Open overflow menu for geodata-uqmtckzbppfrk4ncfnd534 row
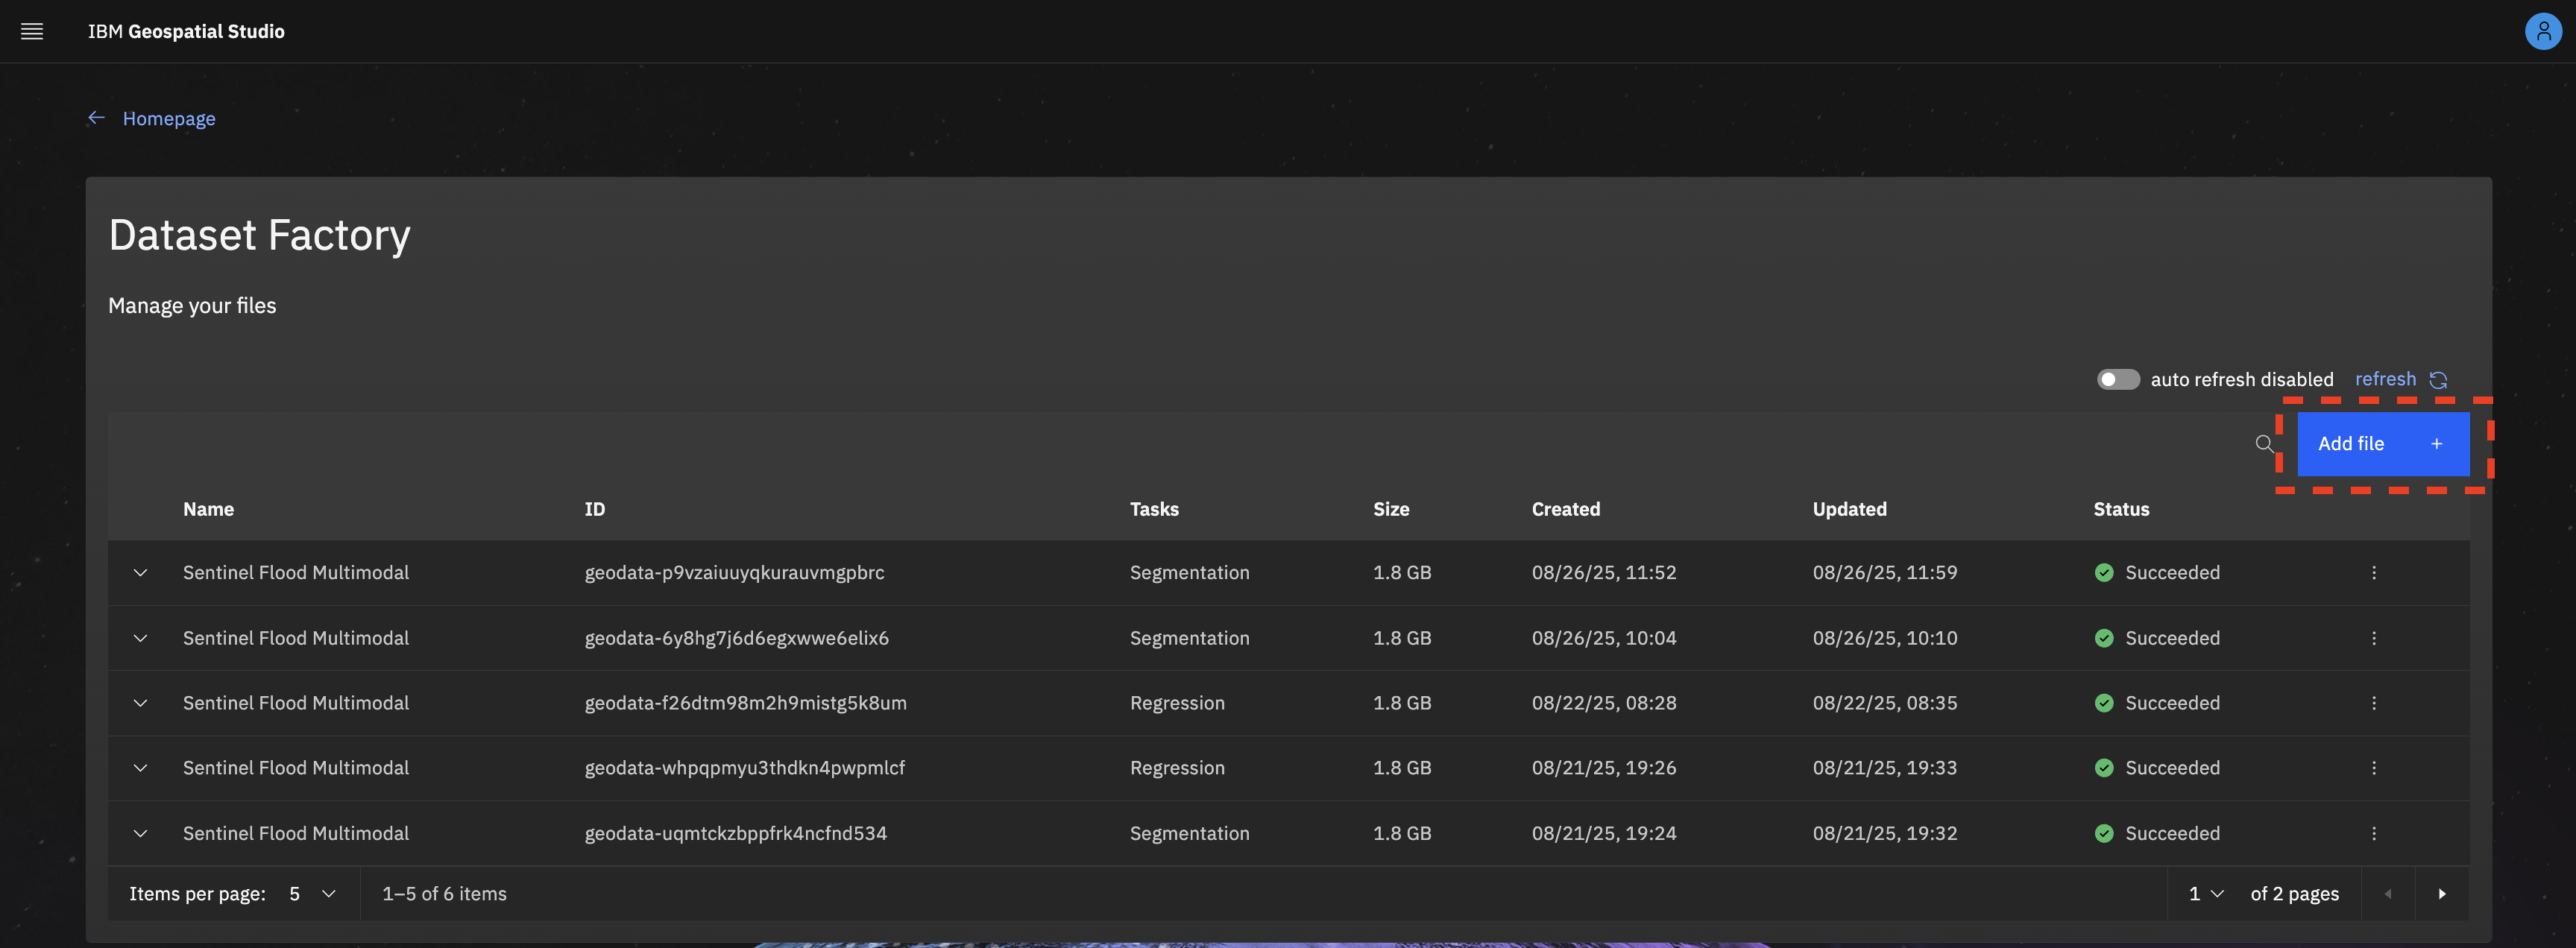Image resolution: width=2576 pixels, height=948 pixels. (x=2373, y=833)
